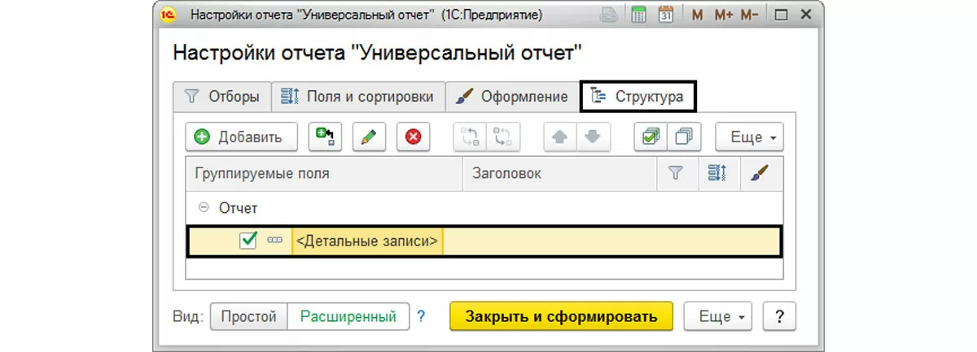The width and height of the screenshot is (977, 352).
Task: Maximize the settings window
Action: click(782, 15)
